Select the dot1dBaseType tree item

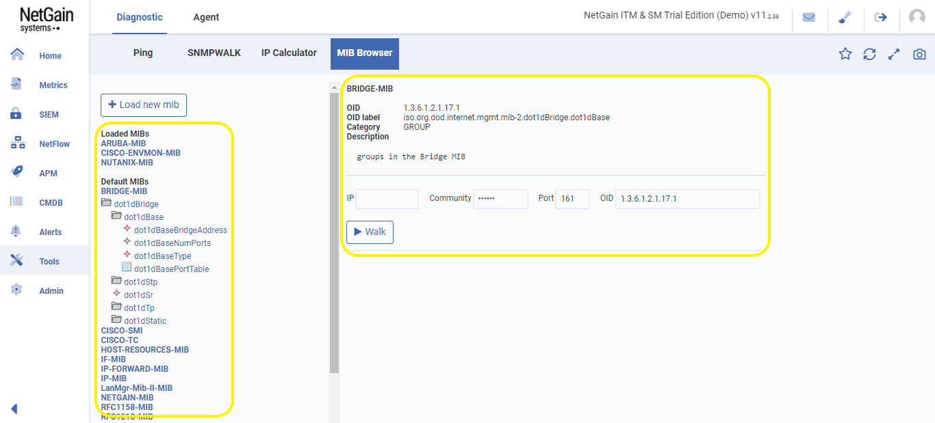coord(162,256)
